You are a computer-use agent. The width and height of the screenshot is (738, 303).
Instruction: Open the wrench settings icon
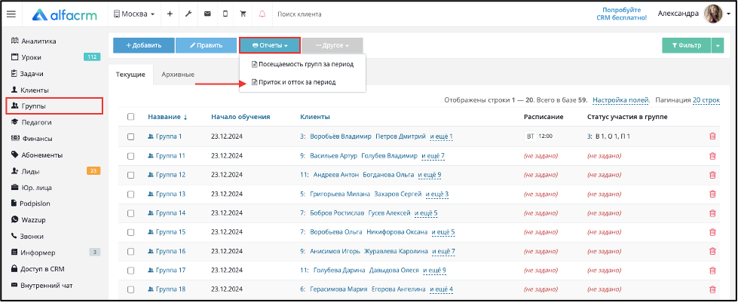click(188, 14)
